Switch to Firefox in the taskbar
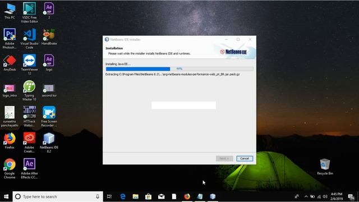Image resolution: width=359 pixels, height=202 pixels. coord(187,196)
